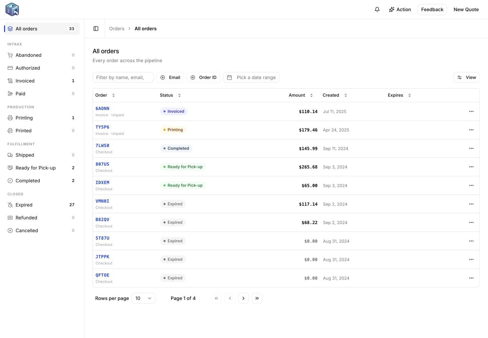Open rows per page dropdown
This screenshot has width=488, height=338.
(x=143, y=298)
